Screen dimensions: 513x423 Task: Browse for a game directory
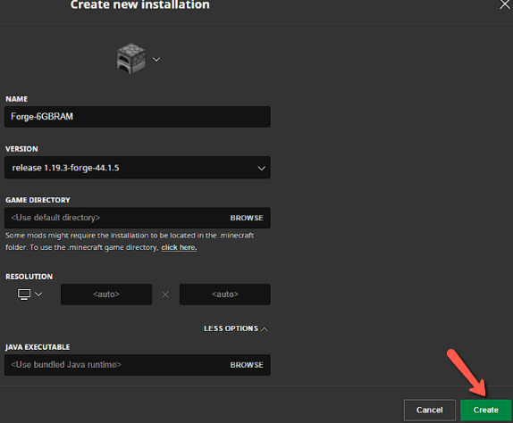[x=247, y=218]
